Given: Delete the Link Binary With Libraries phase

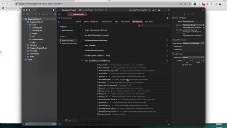Looking at the screenshot, I should pyautogui.click(x=167, y=56).
